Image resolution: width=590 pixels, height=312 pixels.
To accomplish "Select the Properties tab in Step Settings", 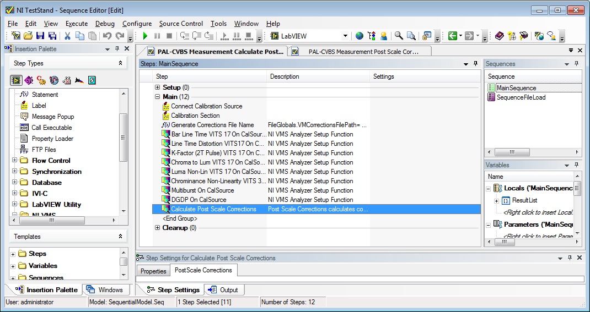I will [x=153, y=271].
